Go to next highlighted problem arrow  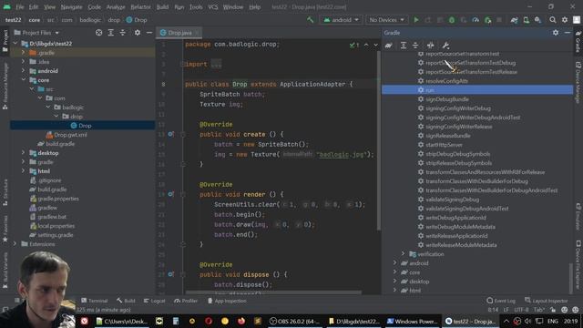376,45
